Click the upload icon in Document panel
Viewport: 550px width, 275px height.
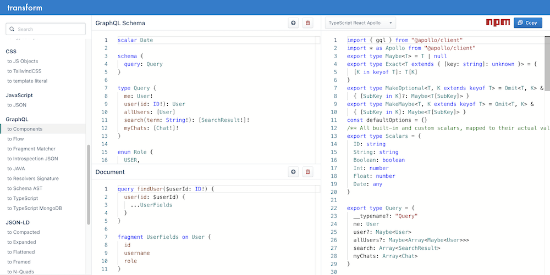(x=294, y=172)
